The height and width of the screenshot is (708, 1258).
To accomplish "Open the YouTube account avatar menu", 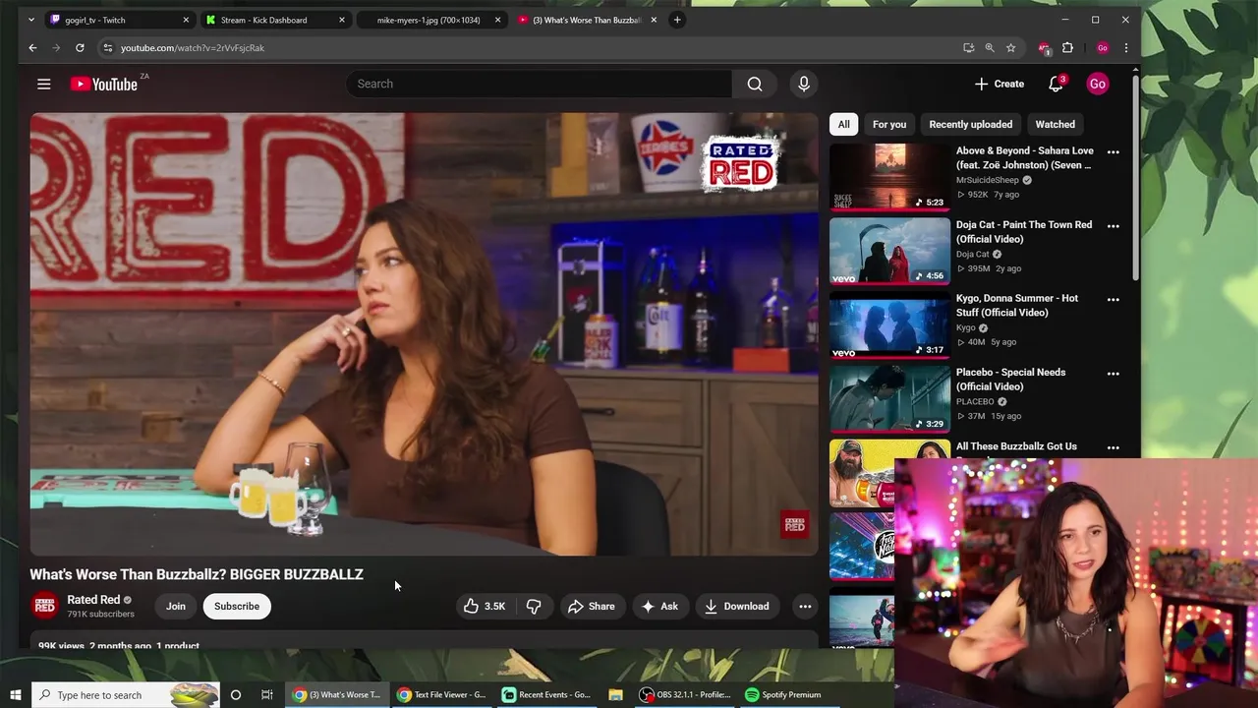I will 1097,84.
